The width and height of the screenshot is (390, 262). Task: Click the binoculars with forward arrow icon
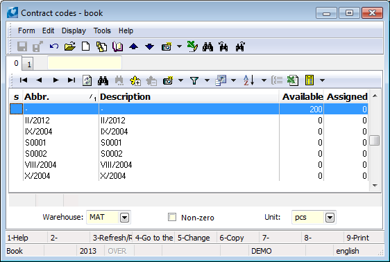240,46
